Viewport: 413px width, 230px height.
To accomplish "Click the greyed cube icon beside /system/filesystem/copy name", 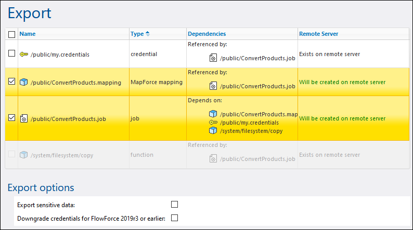I will click(23, 155).
